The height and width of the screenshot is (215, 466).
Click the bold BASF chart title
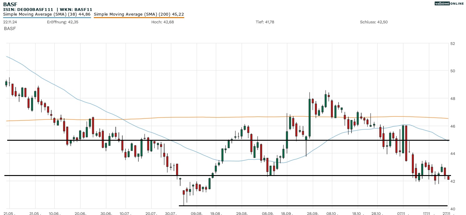(10, 4)
